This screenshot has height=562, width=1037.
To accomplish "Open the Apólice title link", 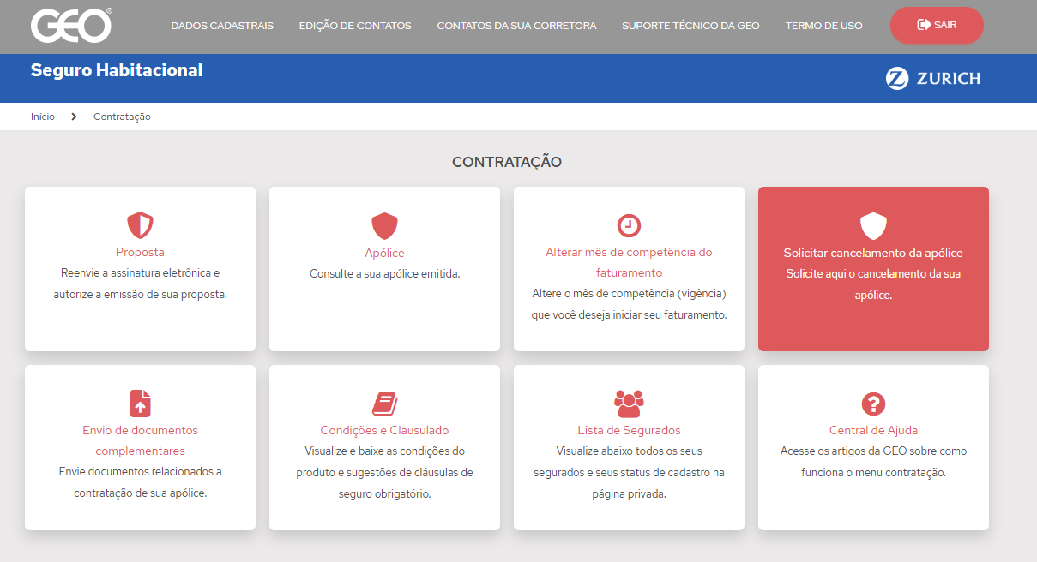I will [x=384, y=253].
